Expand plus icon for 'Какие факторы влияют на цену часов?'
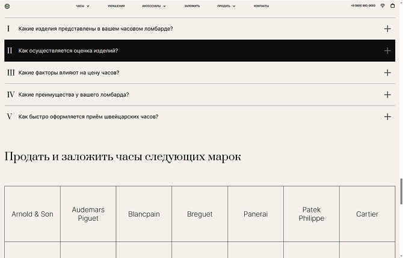Screen dimensions: 403x258 [x=387, y=73]
